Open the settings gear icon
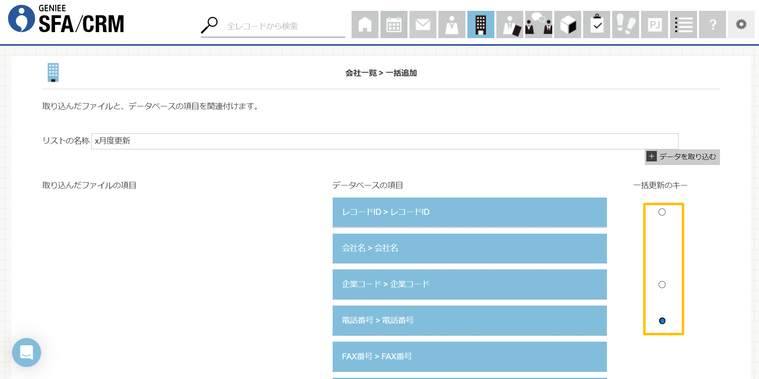Screen dimensions: 759x379 [x=741, y=24]
